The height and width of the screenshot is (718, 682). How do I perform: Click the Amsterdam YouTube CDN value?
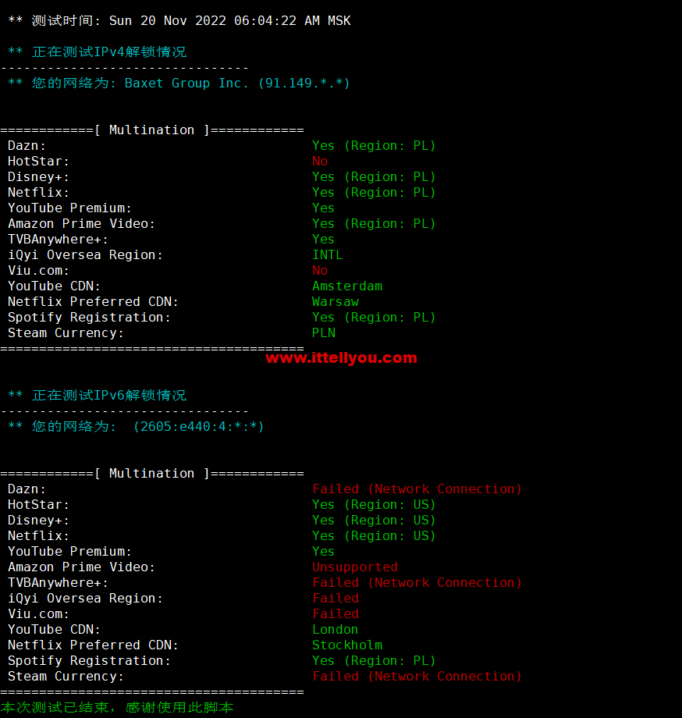tap(347, 286)
